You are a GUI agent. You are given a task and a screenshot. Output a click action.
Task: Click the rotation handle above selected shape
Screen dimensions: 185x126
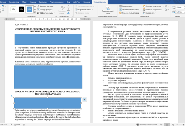coord(47,93)
